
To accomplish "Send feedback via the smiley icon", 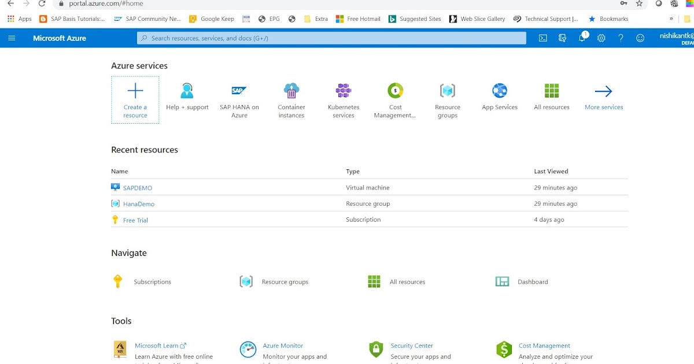I will coord(640,38).
